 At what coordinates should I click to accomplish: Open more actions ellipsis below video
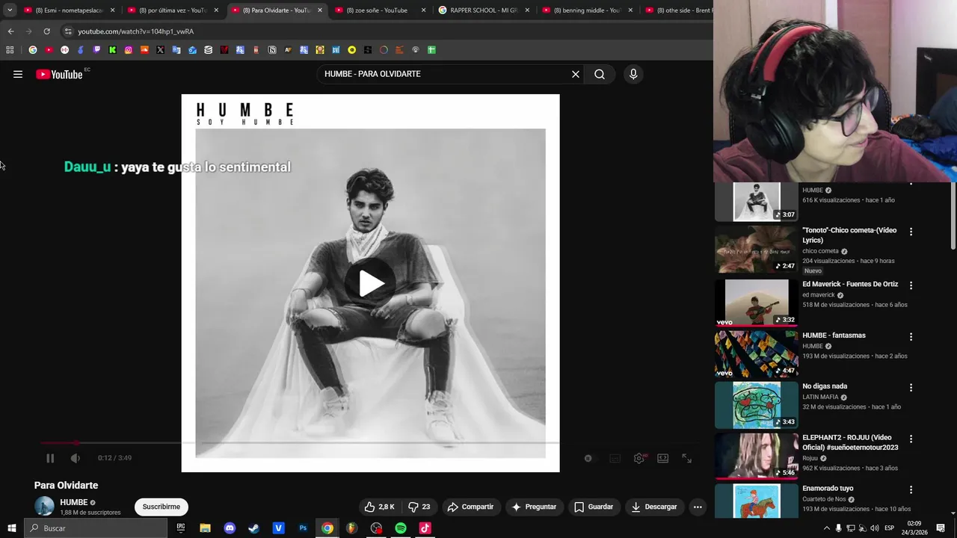pyautogui.click(x=698, y=507)
